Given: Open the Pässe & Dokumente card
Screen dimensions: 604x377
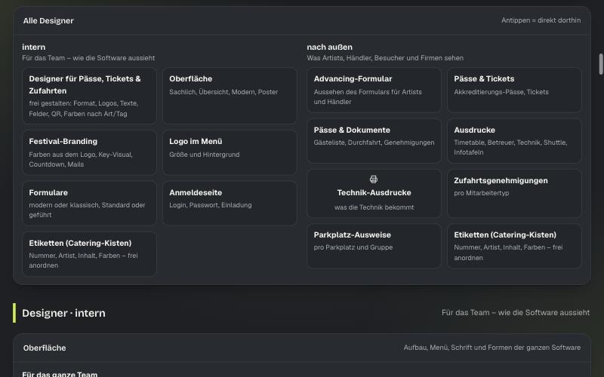Looking at the screenshot, I should (374, 141).
